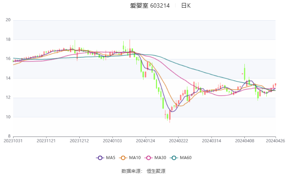Click the 爱婴室 603214 chart title

[x=150, y=6]
